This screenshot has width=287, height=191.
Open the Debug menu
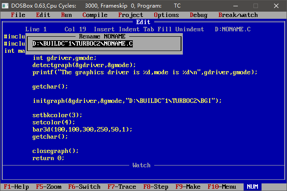click(x=198, y=15)
